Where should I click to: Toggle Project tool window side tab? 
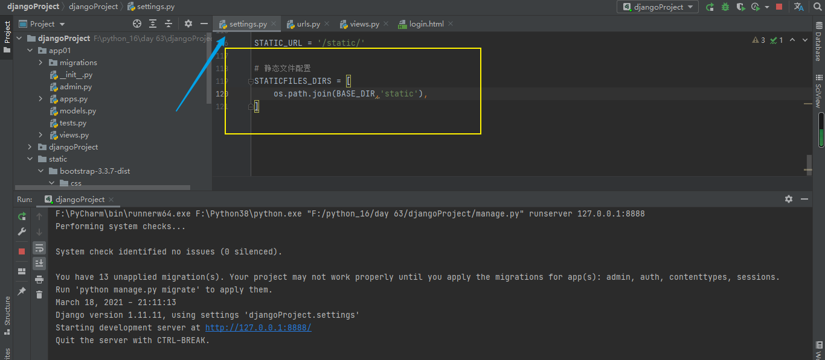[x=7, y=37]
